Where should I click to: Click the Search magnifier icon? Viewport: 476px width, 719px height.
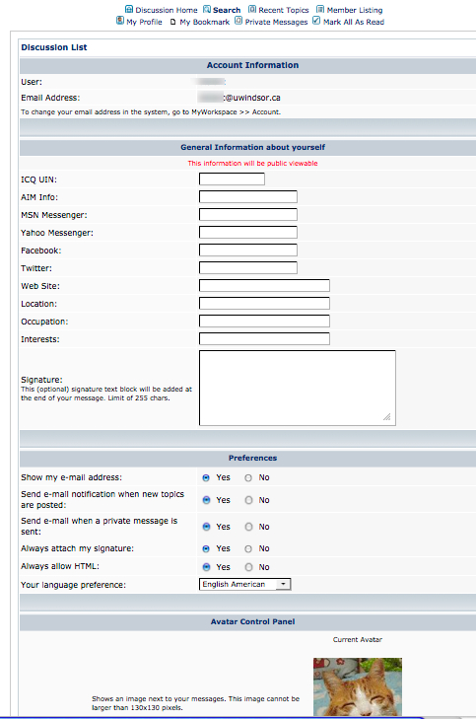(x=207, y=9)
